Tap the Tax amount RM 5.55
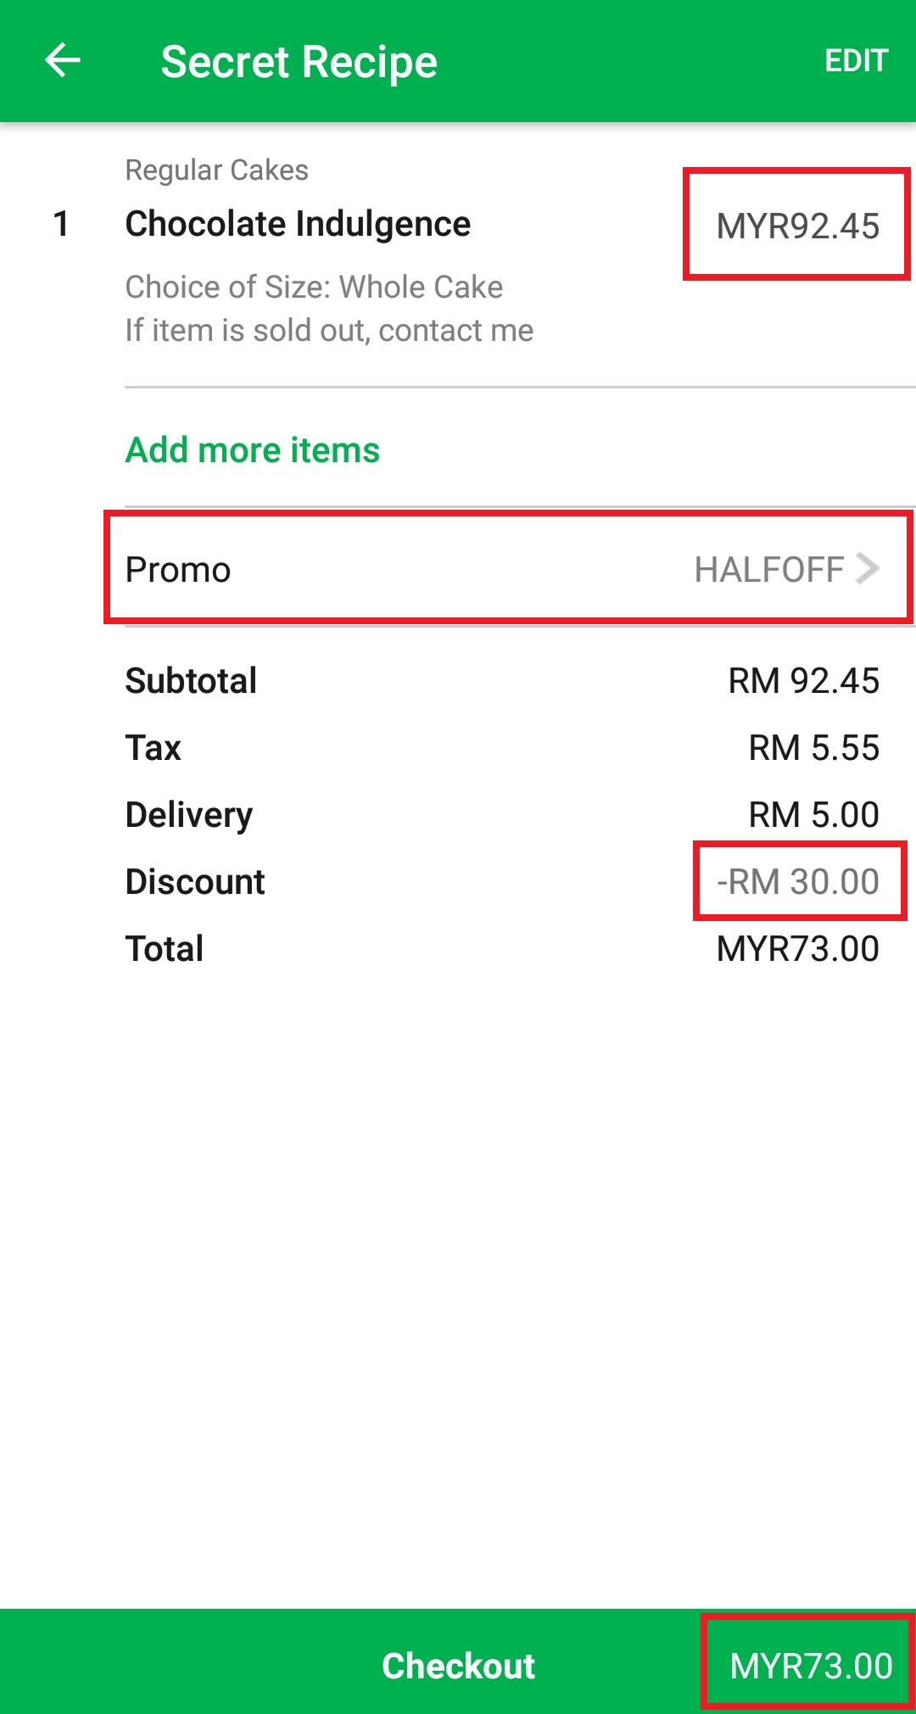The height and width of the screenshot is (1714, 916). (x=813, y=748)
